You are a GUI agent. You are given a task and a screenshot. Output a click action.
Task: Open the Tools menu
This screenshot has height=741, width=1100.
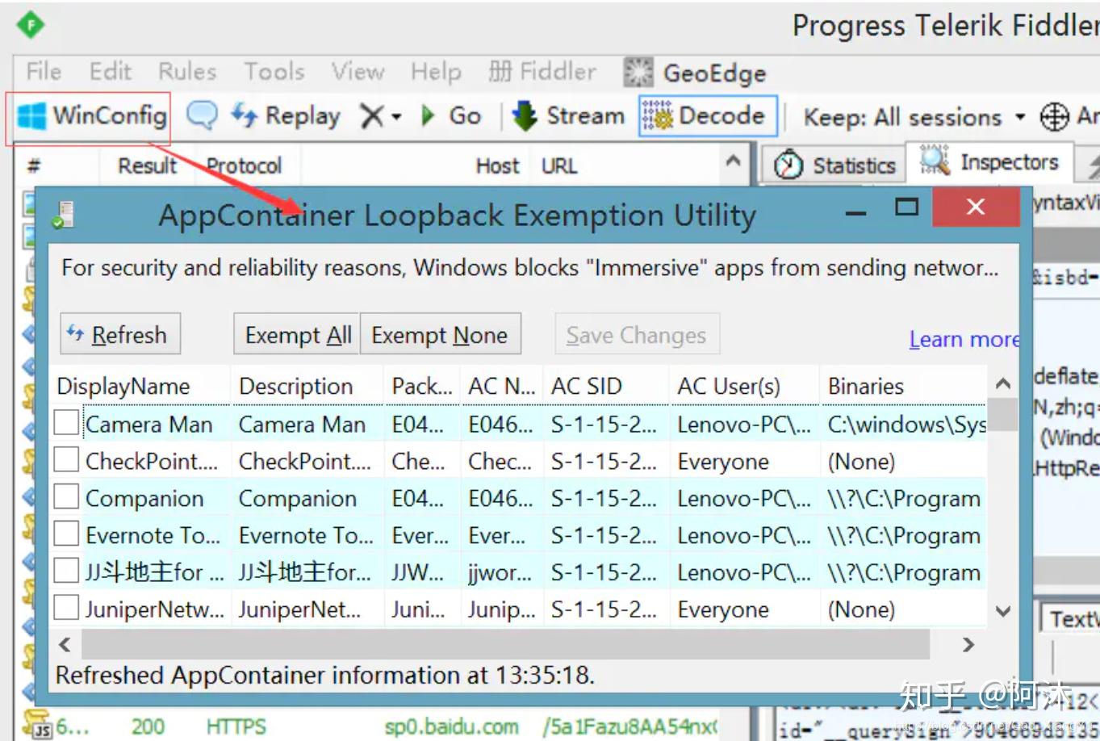point(274,72)
